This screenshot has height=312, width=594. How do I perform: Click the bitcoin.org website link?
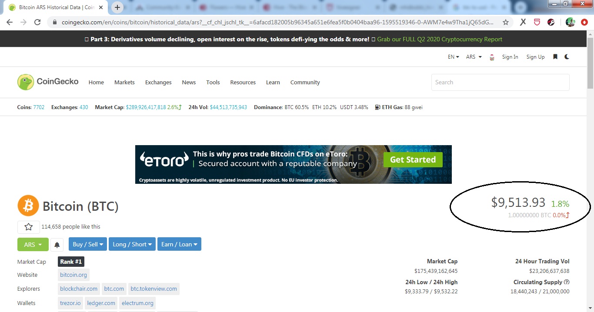pos(73,275)
